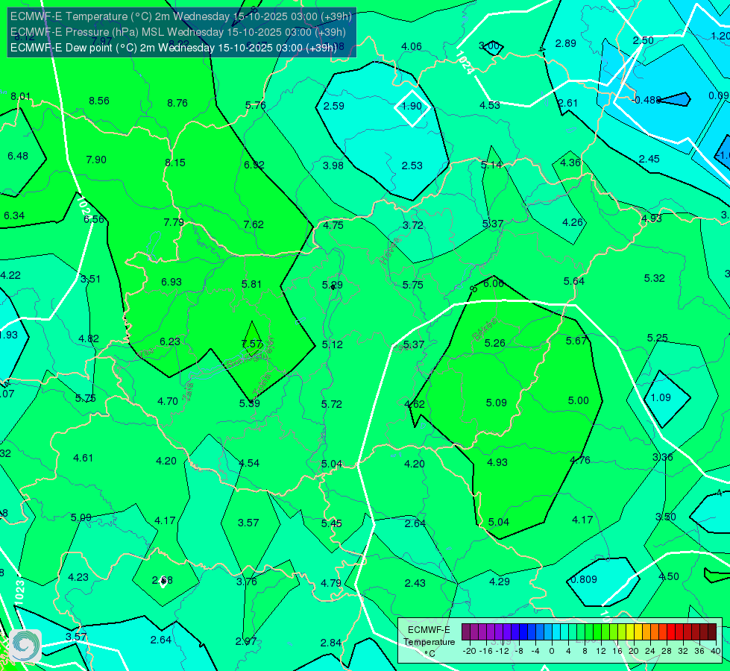
Task: Click the 4.79 value on the map
Action: pos(331,583)
